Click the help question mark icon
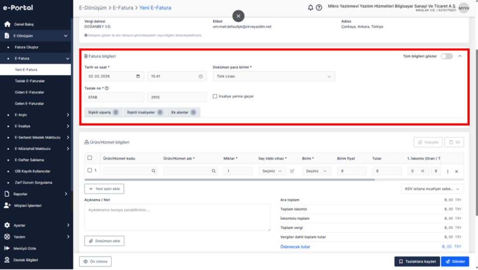This screenshot has height=270, width=478. tap(319, 7)
